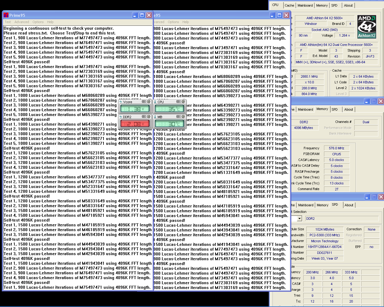The image size is (384, 307).
Task: Click the lightning bolt icon on the DDR2 widget
Action: pyautogui.click(x=121, y=117)
